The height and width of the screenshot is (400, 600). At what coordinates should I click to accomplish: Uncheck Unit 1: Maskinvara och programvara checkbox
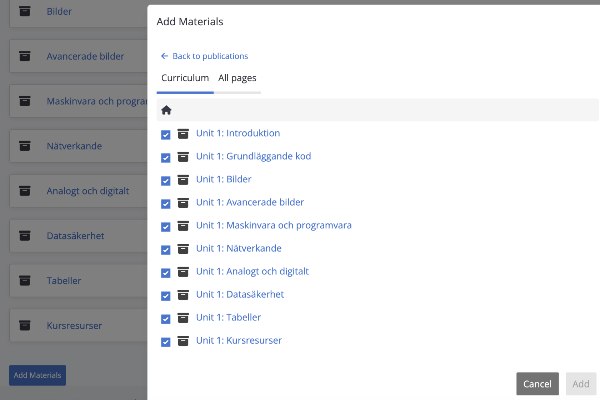click(166, 227)
